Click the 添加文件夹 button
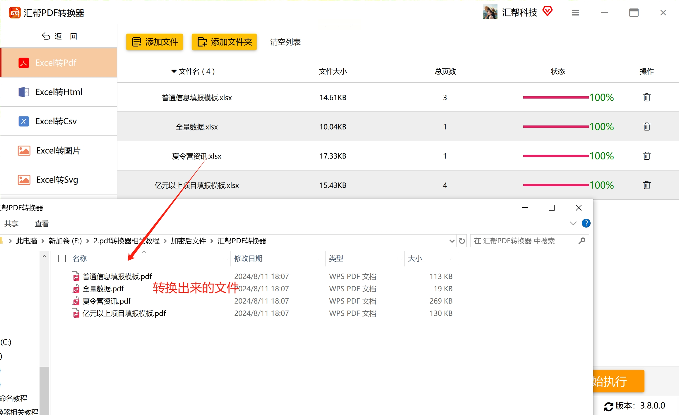The width and height of the screenshot is (679, 415). [224, 42]
